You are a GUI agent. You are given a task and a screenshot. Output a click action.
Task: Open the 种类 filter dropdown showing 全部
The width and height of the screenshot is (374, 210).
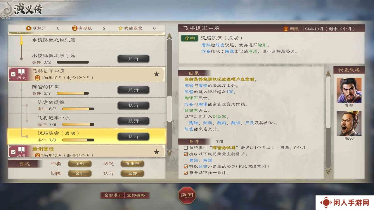coord(80,164)
